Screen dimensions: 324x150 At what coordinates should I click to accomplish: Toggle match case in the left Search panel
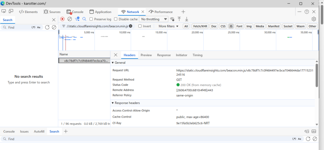pos(39,27)
